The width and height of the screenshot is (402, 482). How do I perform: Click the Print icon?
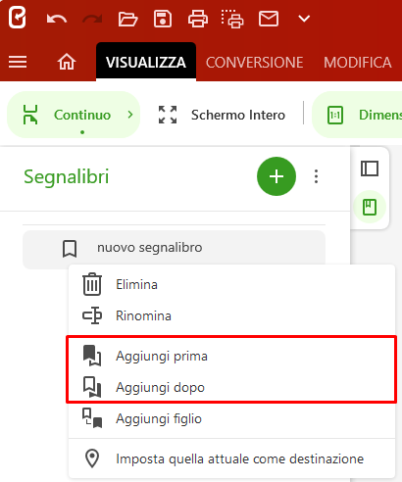point(198,19)
